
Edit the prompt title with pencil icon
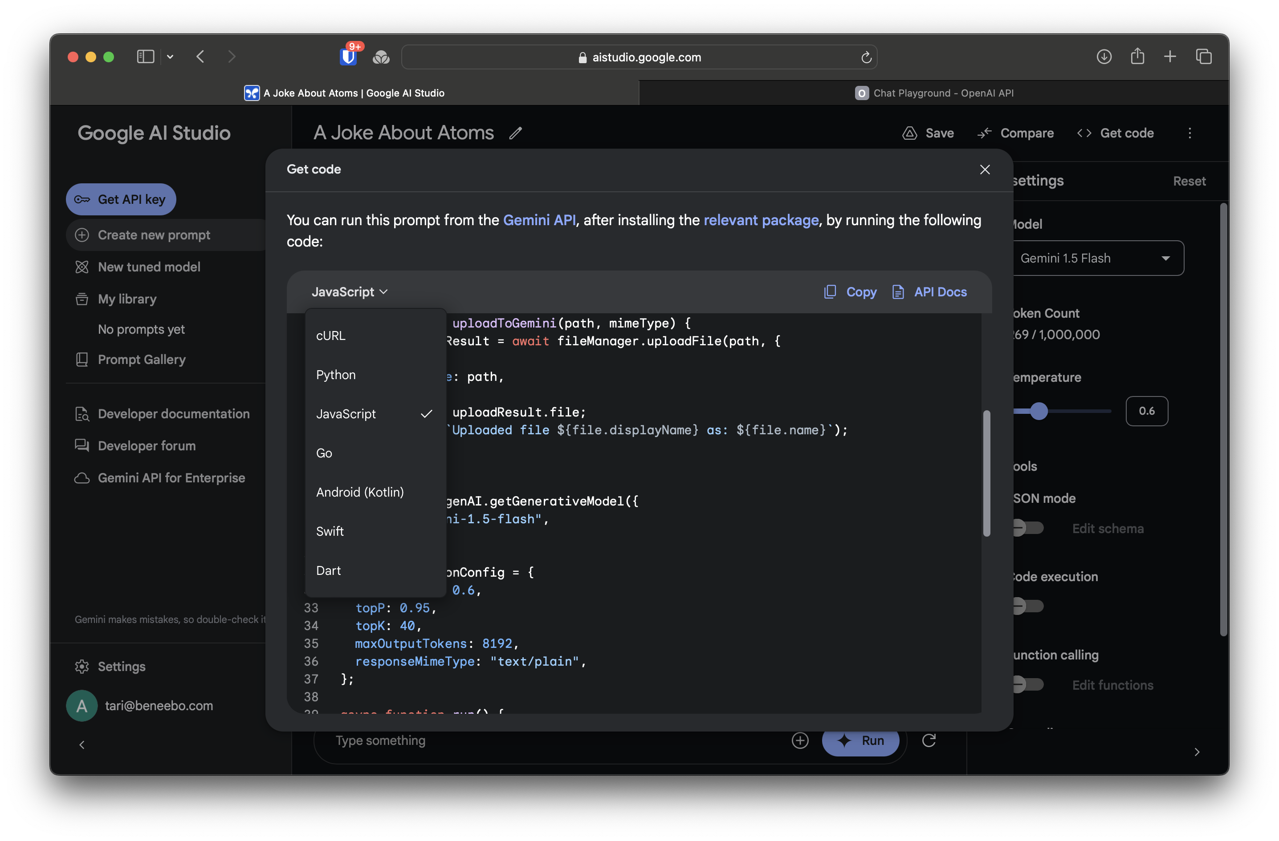[515, 133]
